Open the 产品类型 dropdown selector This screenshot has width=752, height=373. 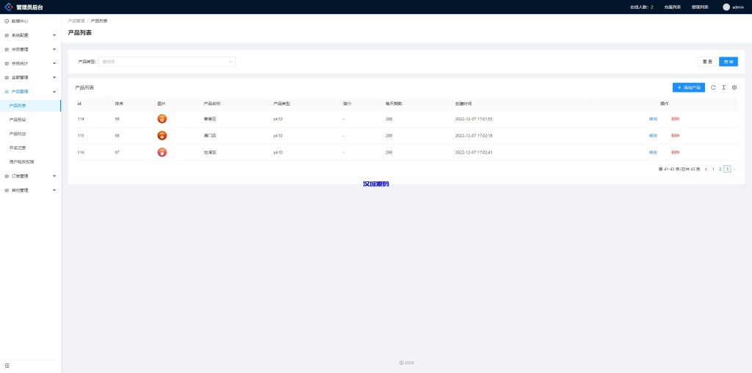pos(167,62)
